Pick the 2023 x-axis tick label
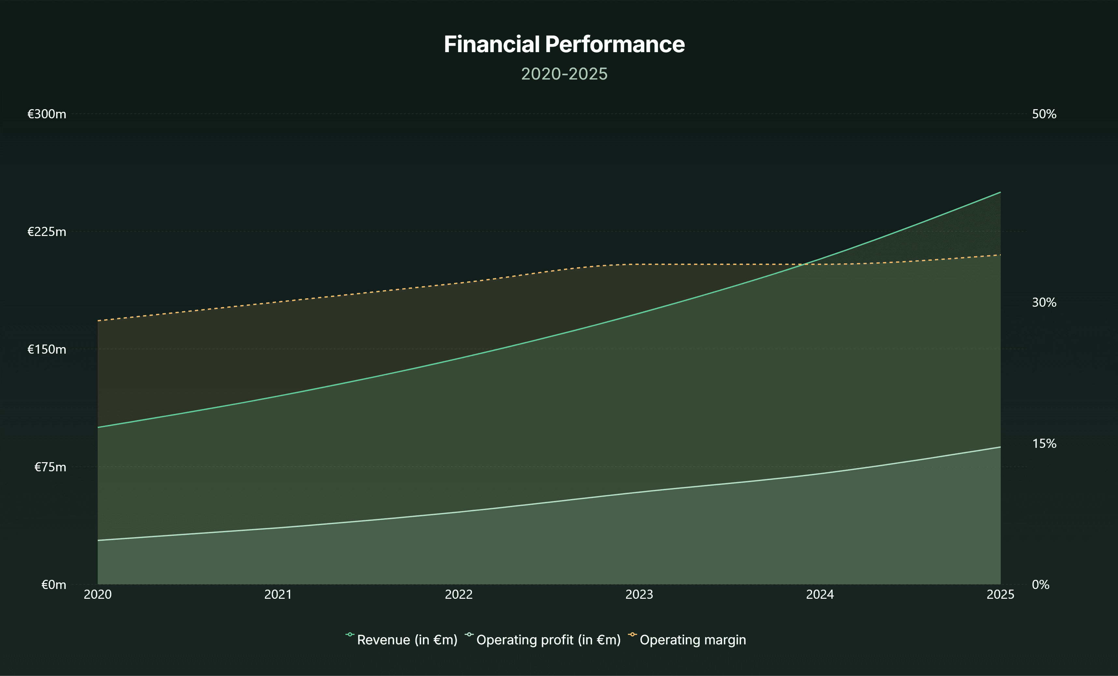This screenshot has height=676, width=1118. 639,595
